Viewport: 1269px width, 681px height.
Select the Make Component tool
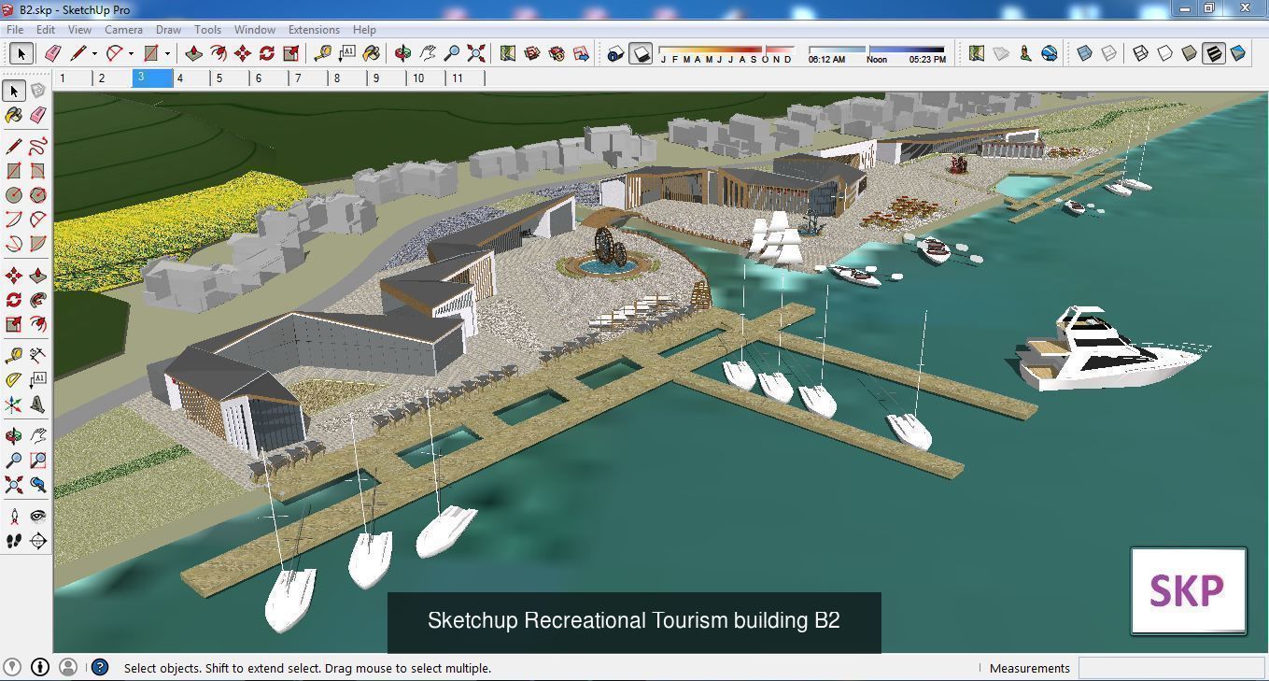(x=37, y=91)
